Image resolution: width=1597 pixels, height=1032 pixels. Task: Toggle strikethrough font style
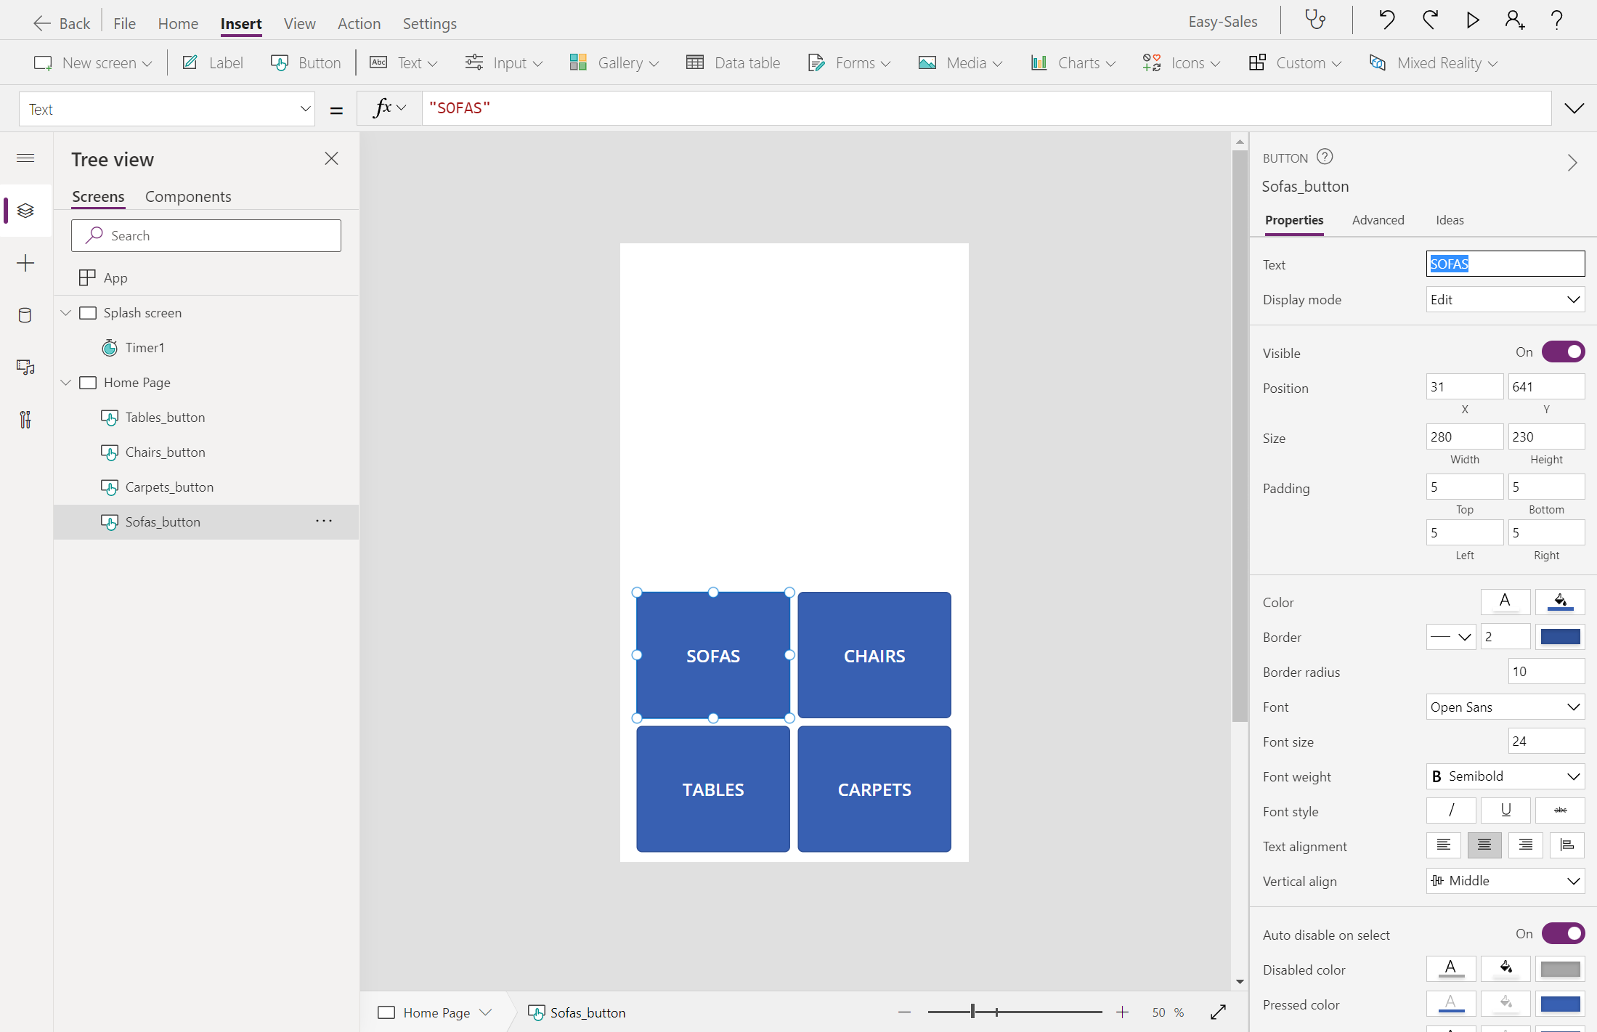[x=1560, y=810]
